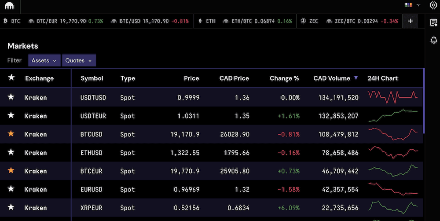The height and width of the screenshot is (221, 440).
Task: Open the ETHUSD symbol row
Action: (x=91, y=153)
